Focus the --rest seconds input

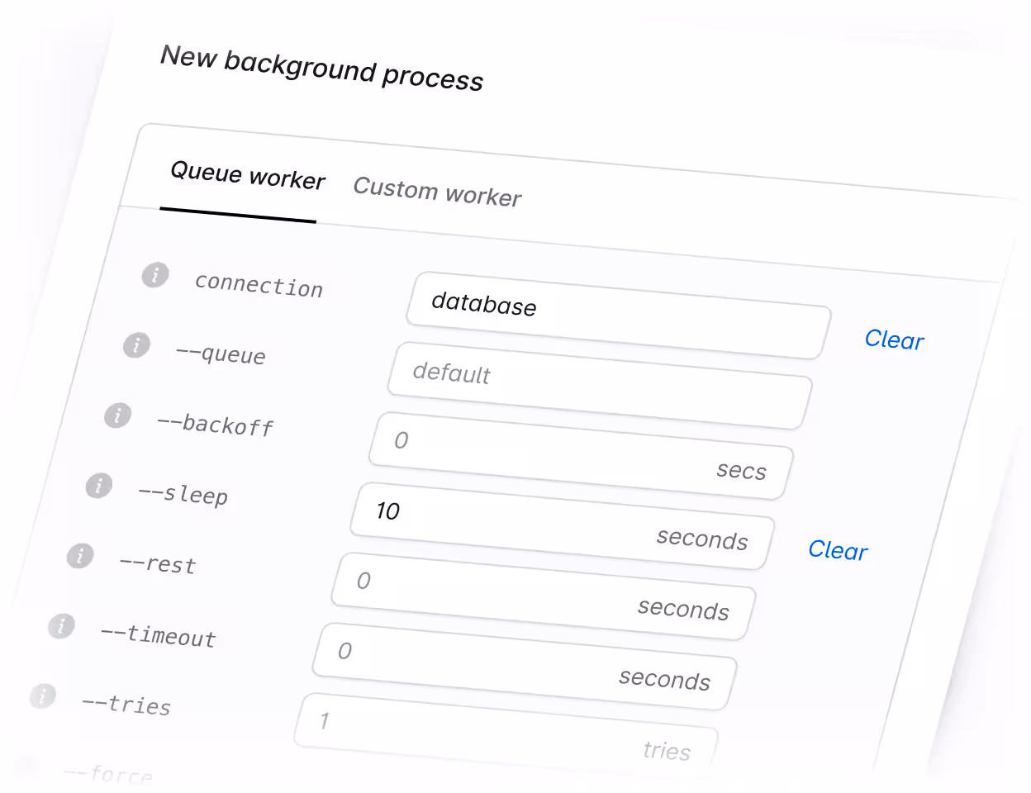(543, 596)
